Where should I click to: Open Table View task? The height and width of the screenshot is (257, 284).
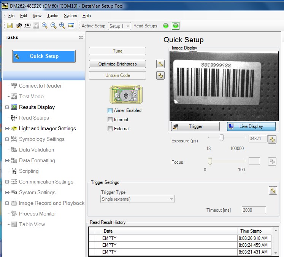[x=32, y=225]
